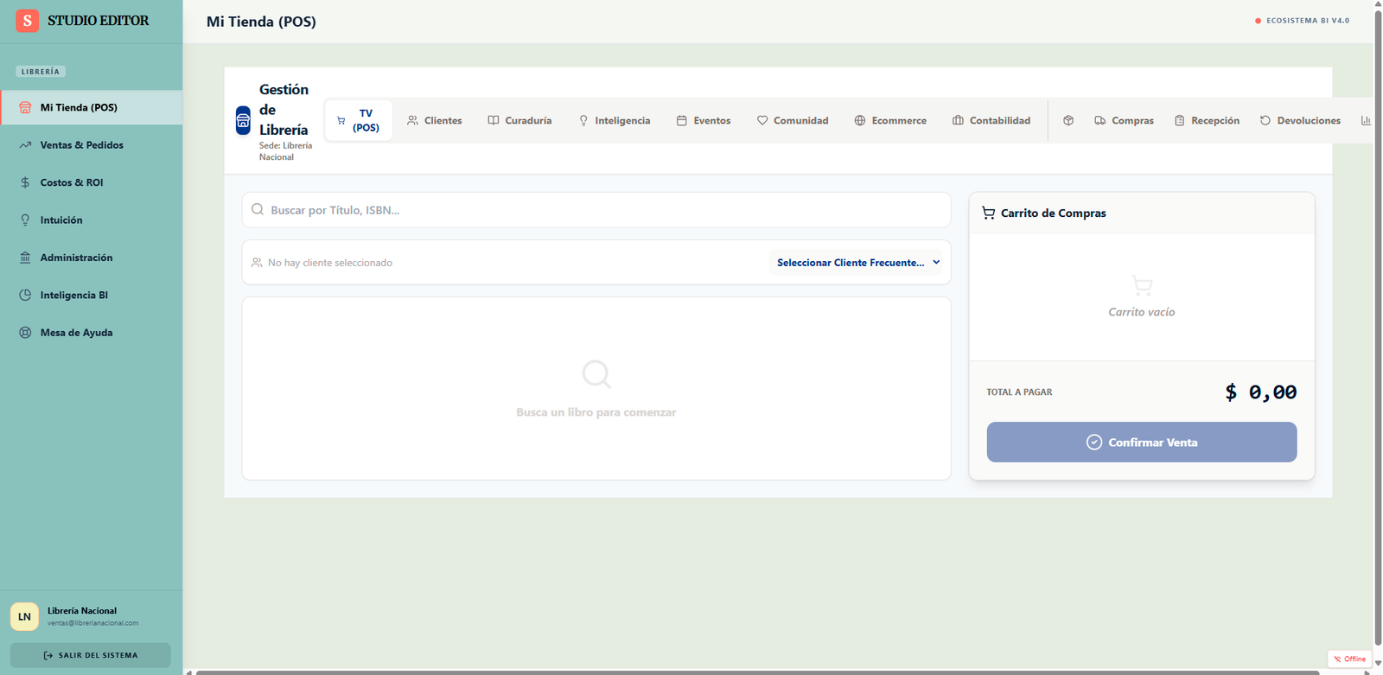Click the people icon on the Clientes tab

point(412,120)
